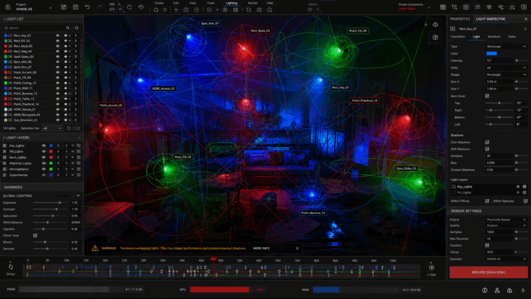Close the Light Inspector panel

(x=526, y=19)
